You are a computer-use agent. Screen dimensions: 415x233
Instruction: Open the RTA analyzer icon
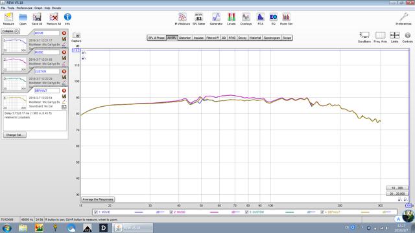261,19
